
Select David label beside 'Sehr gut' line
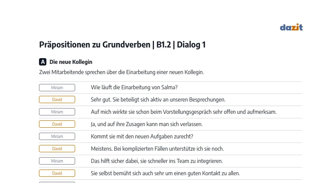point(57,99)
